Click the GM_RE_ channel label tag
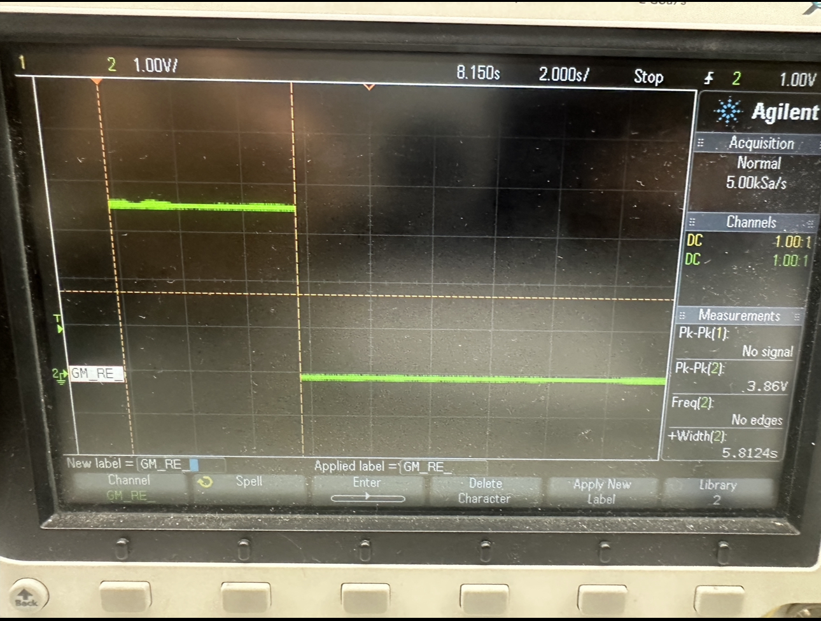Image resolution: width=821 pixels, height=621 pixels. (x=95, y=373)
